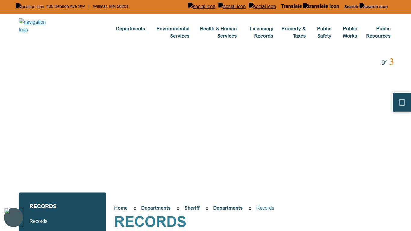Click the Sheriff breadcrumb link
The height and width of the screenshot is (231, 411).
pos(192,208)
